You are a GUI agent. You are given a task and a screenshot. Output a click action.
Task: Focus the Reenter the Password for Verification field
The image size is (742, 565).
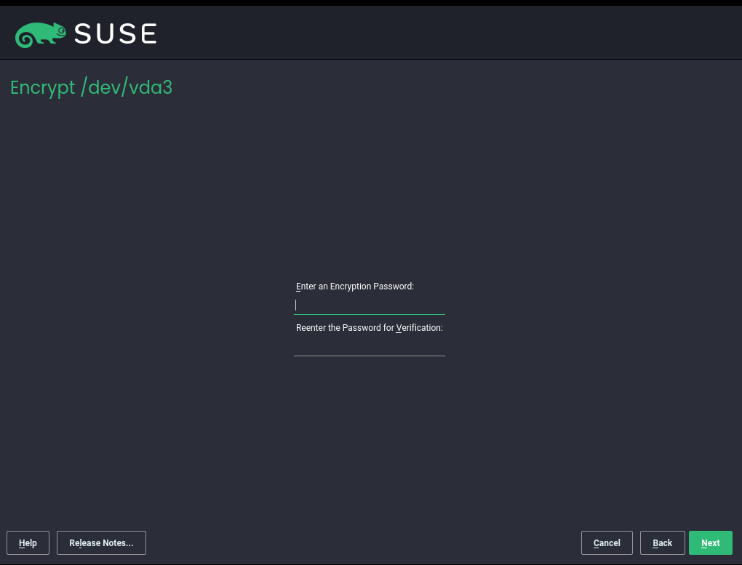pyautogui.click(x=370, y=347)
